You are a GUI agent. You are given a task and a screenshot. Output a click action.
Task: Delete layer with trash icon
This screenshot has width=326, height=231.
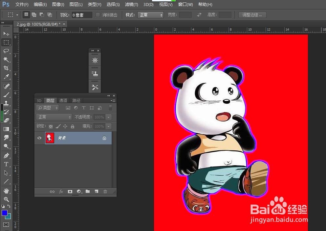(x=105, y=191)
